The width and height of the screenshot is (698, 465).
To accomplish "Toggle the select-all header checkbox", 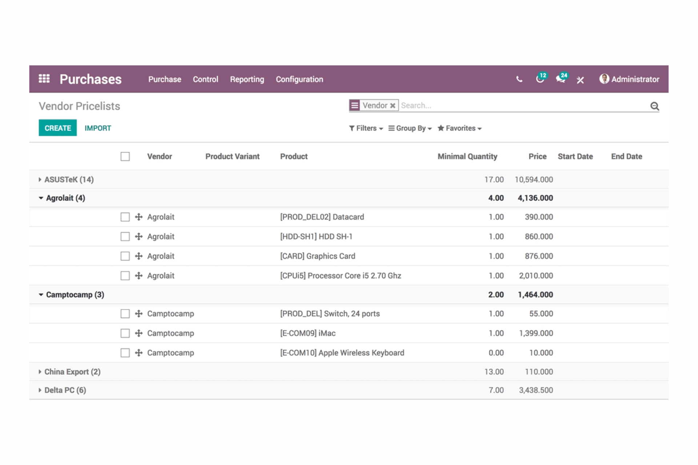I will point(125,157).
